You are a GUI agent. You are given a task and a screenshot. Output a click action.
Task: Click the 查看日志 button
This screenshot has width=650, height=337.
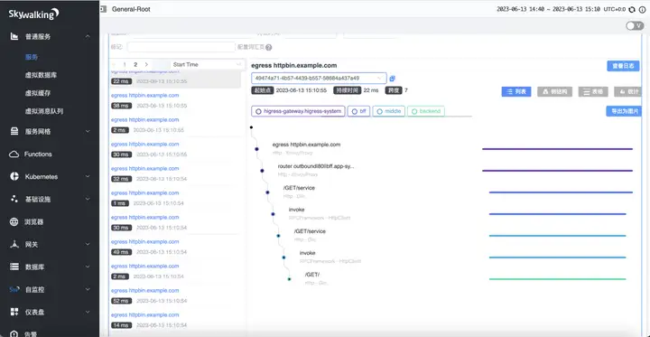tap(623, 66)
